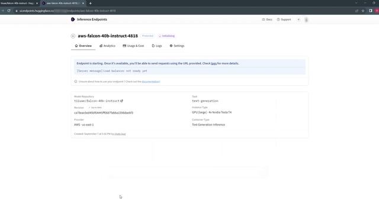Reload the page with the browser refresh icon
This screenshot has height=213, width=379.
9,11
